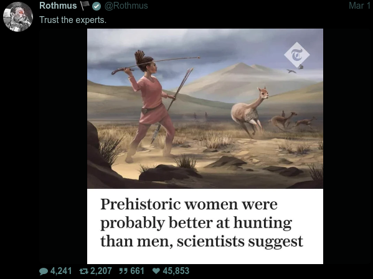Click the verified checkmark badge

pyautogui.click(x=97, y=6)
